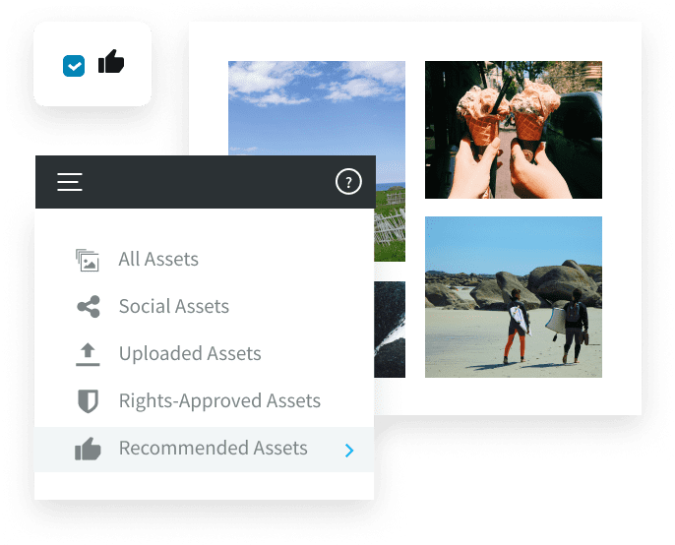This screenshot has width=675, height=545.
Task: Open the ice cream cones photo
Action: (514, 130)
